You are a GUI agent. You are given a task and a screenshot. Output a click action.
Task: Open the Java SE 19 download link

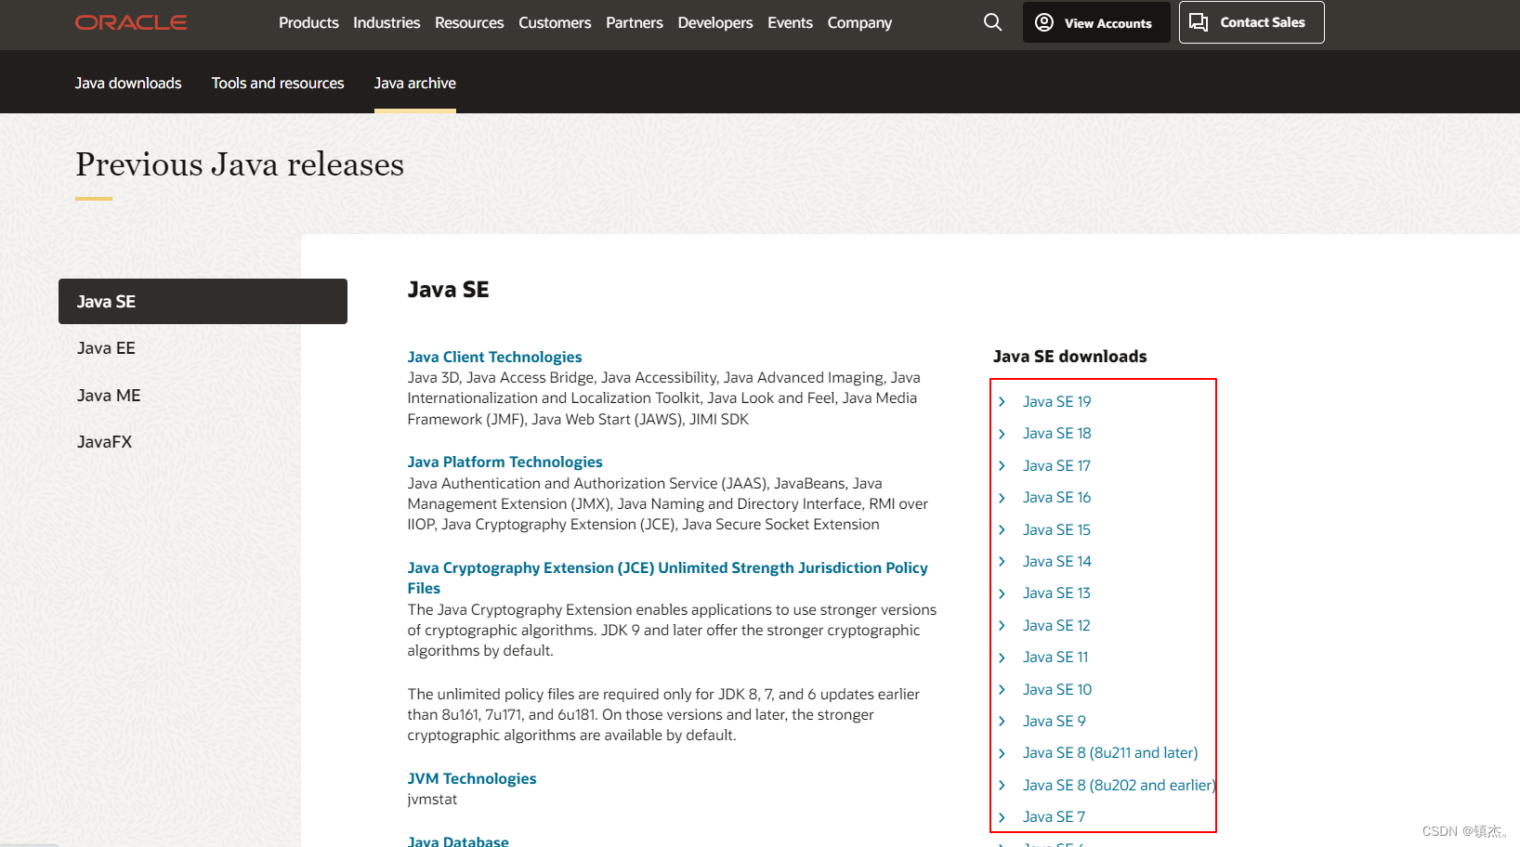click(1057, 401)
